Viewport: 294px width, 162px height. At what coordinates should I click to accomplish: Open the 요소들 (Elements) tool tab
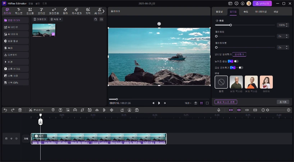[30, 11]
